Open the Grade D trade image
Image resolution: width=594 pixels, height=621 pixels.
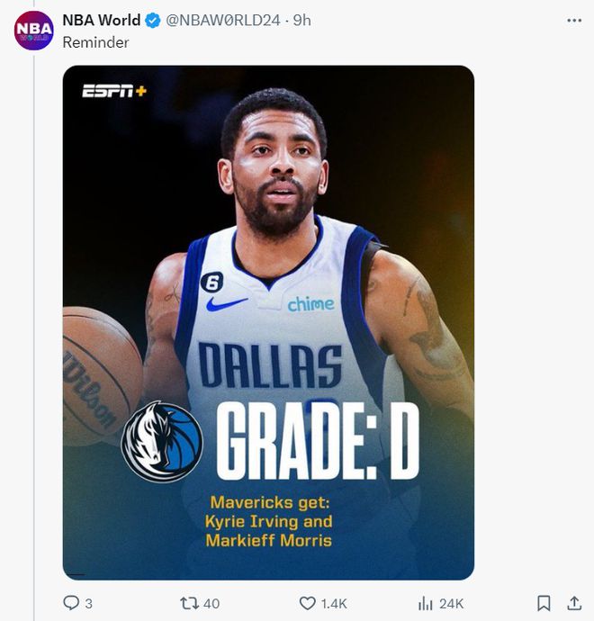tap(268, 323)
